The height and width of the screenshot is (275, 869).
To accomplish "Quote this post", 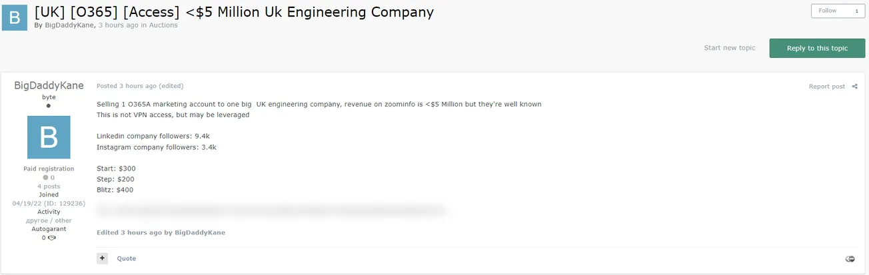I will 127,258.
